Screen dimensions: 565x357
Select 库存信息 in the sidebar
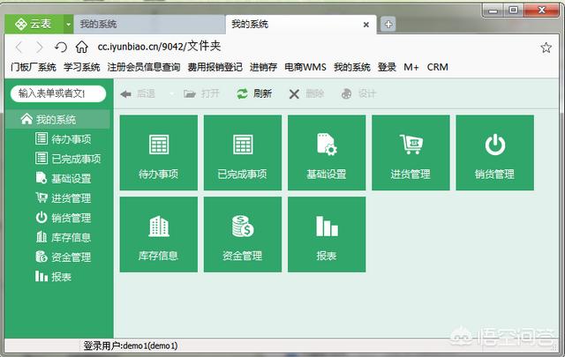[63, 237]
